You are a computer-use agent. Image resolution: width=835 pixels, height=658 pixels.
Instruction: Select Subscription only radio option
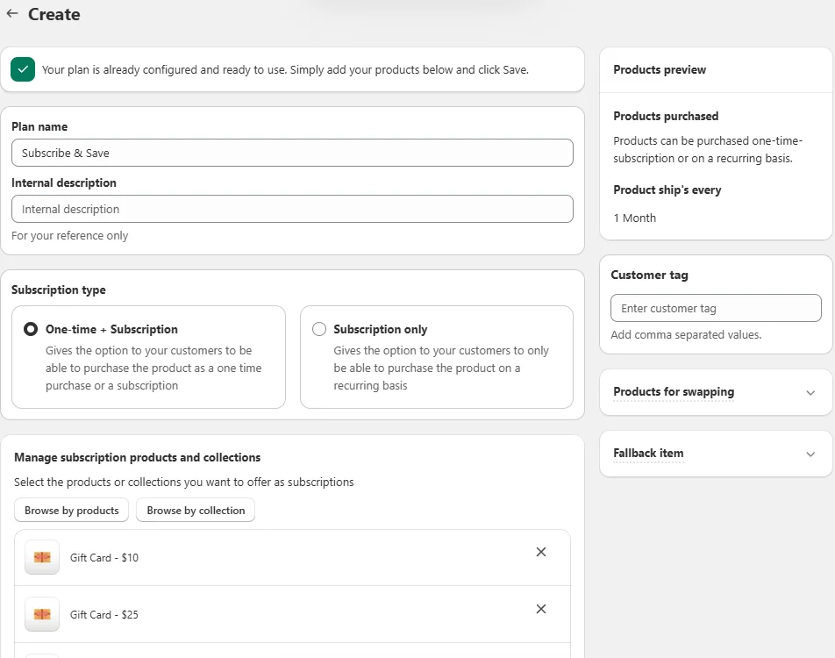tap(319, 329)
